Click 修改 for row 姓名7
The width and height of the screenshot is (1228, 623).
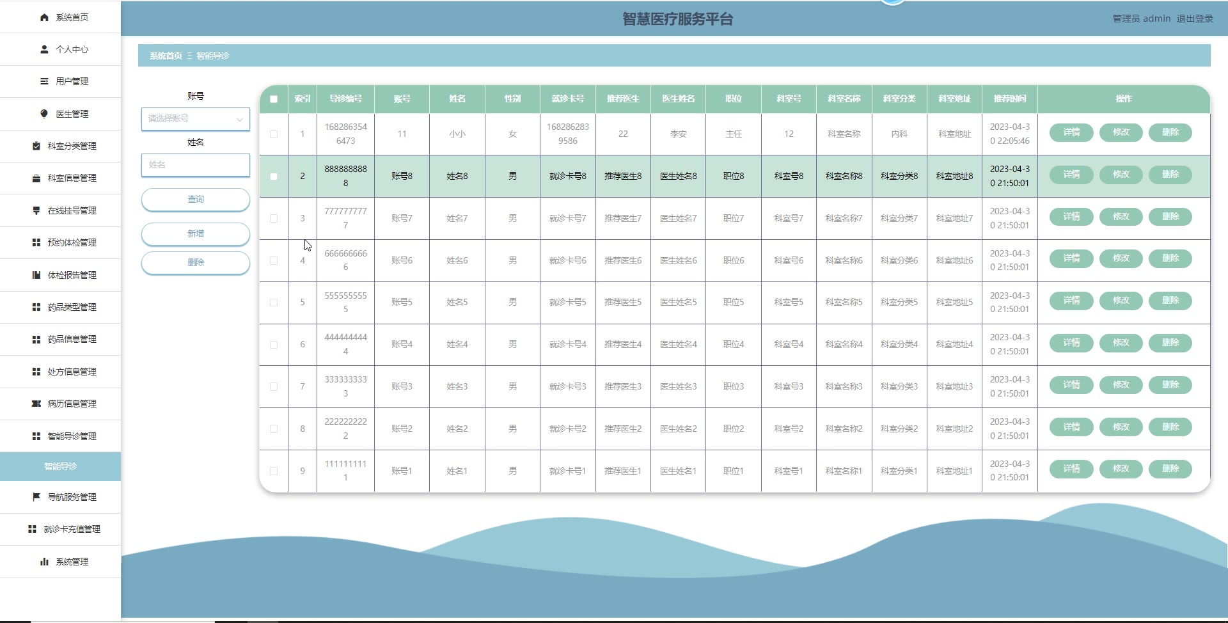1121,217
